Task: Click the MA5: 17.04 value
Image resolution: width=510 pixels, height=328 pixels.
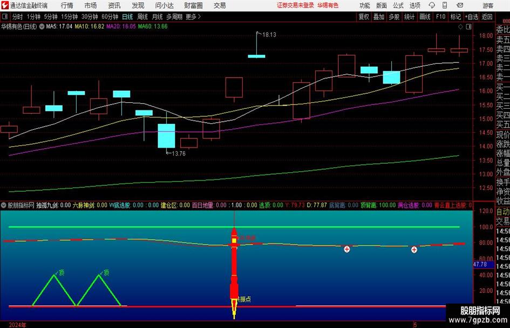Action: [x=59, y=26]
